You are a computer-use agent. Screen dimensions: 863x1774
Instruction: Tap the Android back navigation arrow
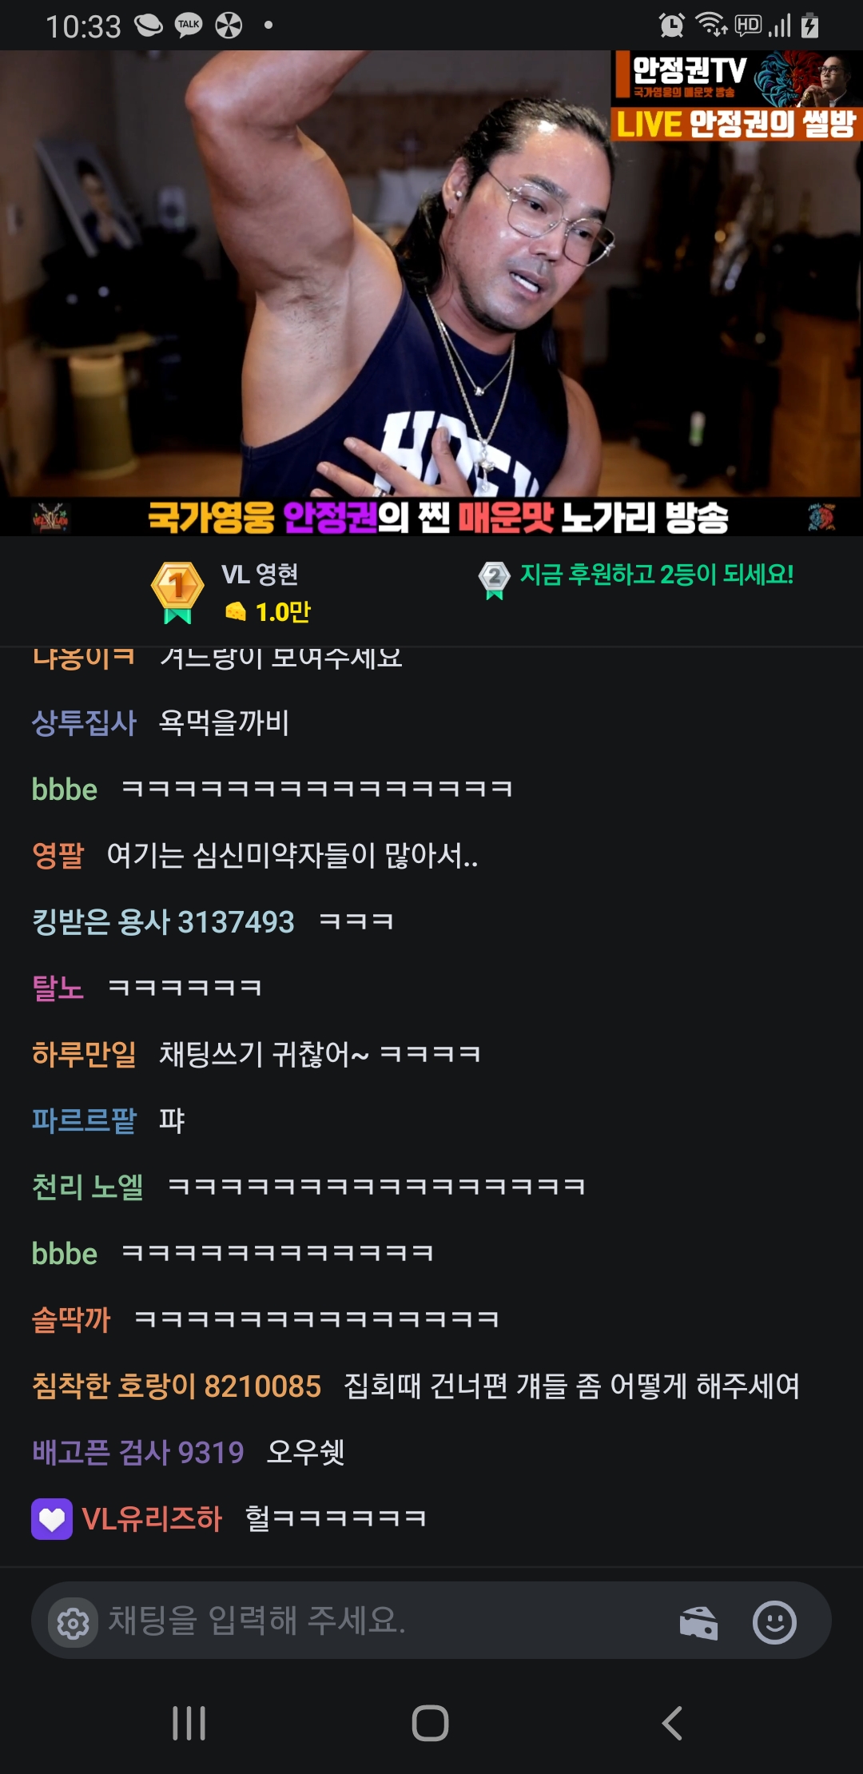(x=672, y=1723)
